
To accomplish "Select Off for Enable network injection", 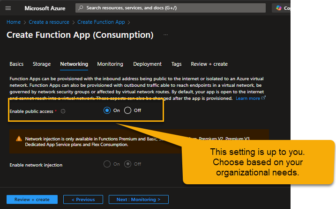I will click(128, 164).
